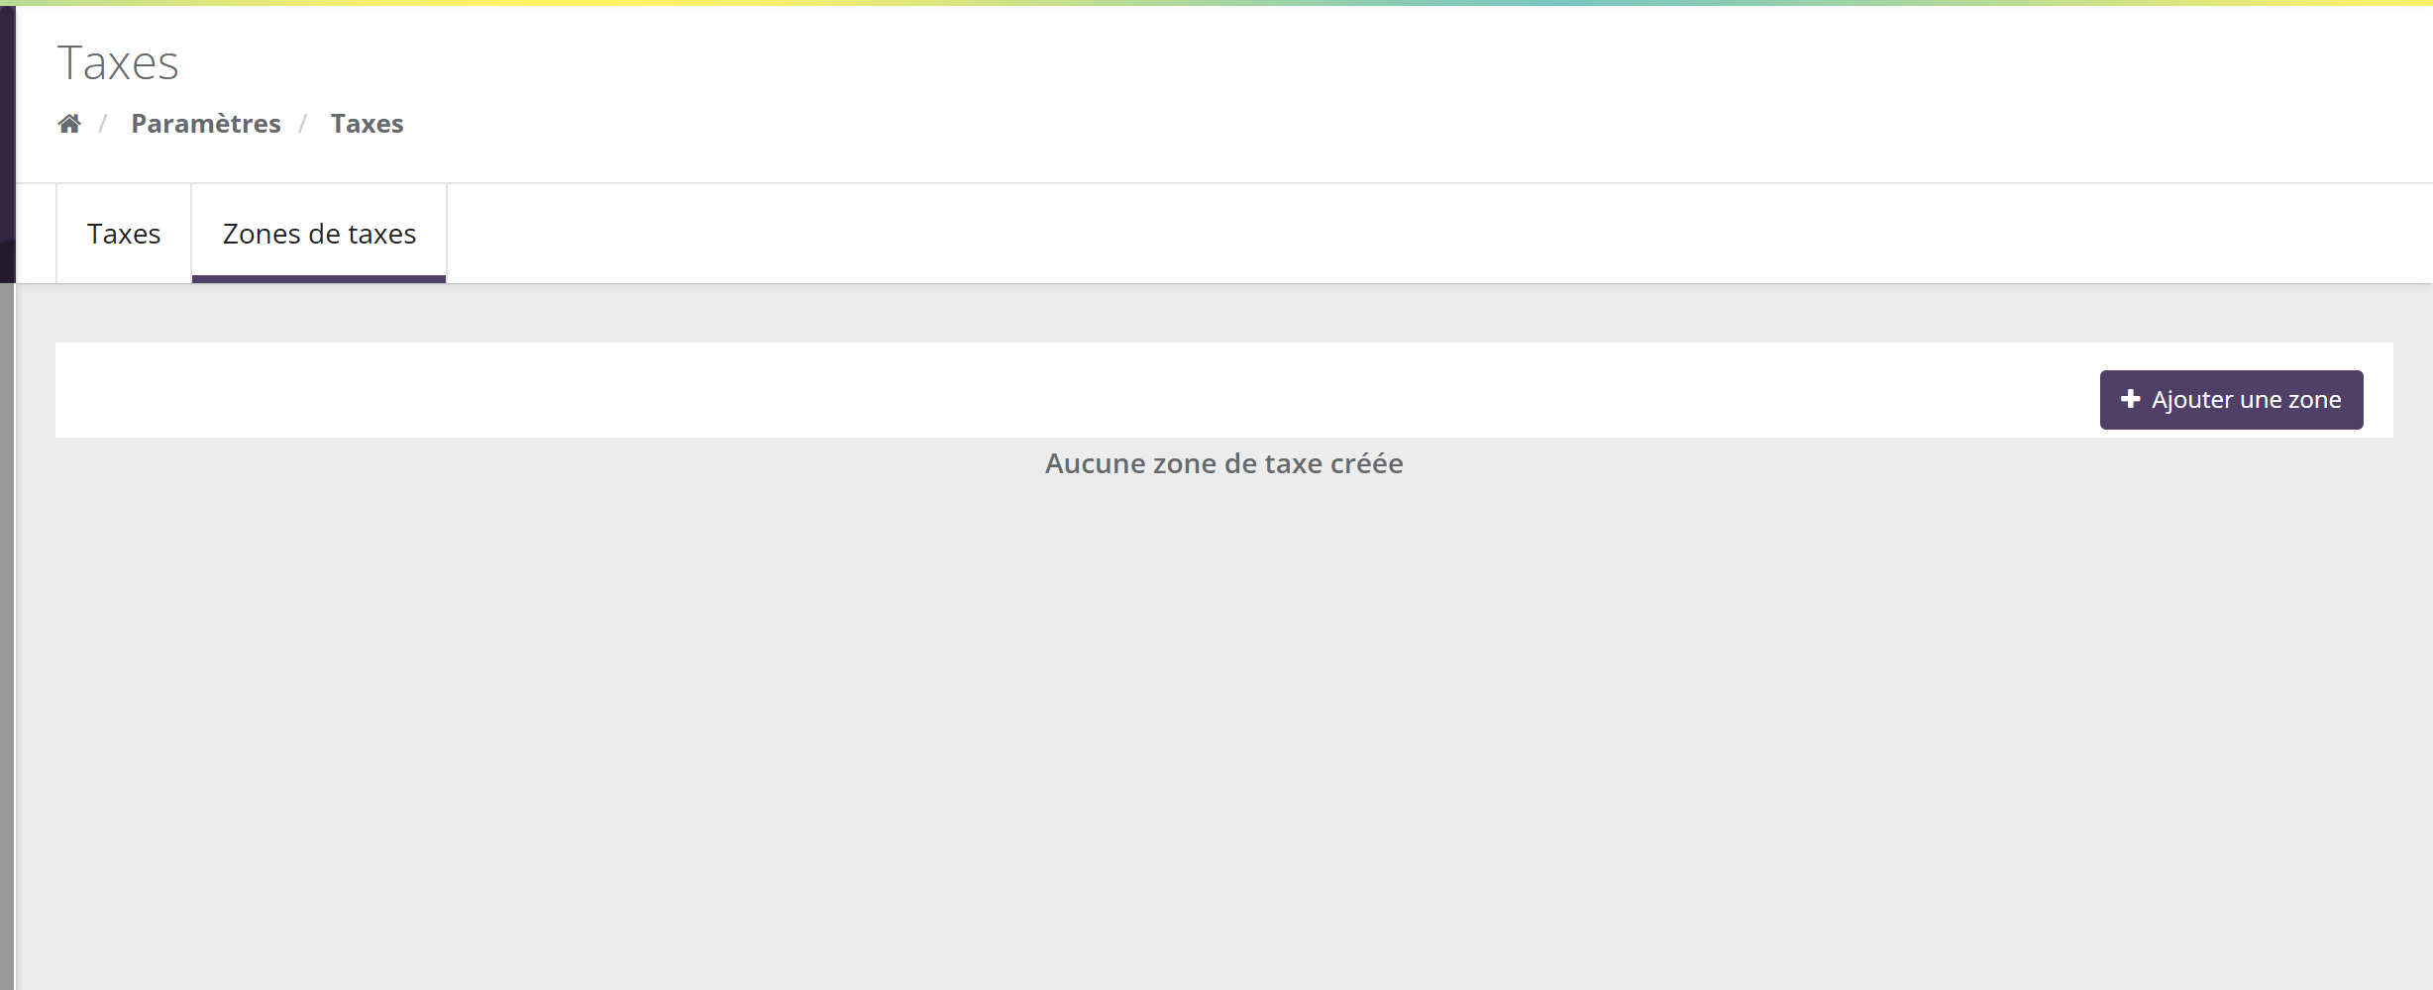The image size is (2433, 990).
Task: Open Paramètres breadcrumb link
Action: tap(206, 124)
